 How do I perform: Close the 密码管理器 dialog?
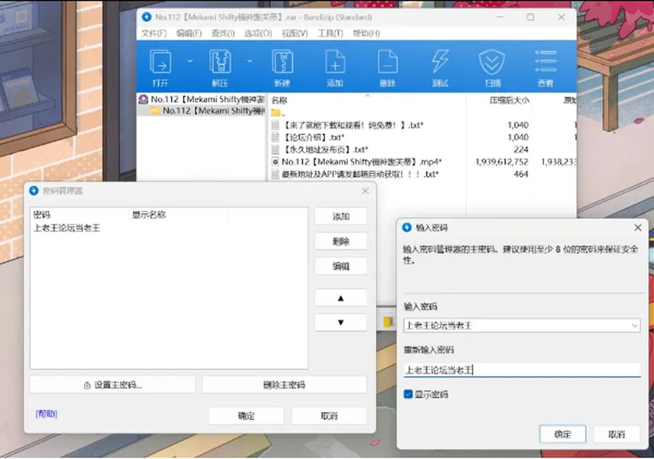365,191
